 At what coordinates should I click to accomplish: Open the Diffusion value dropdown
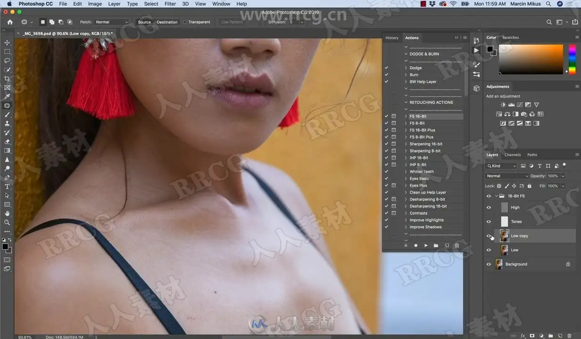click(302, 22)
